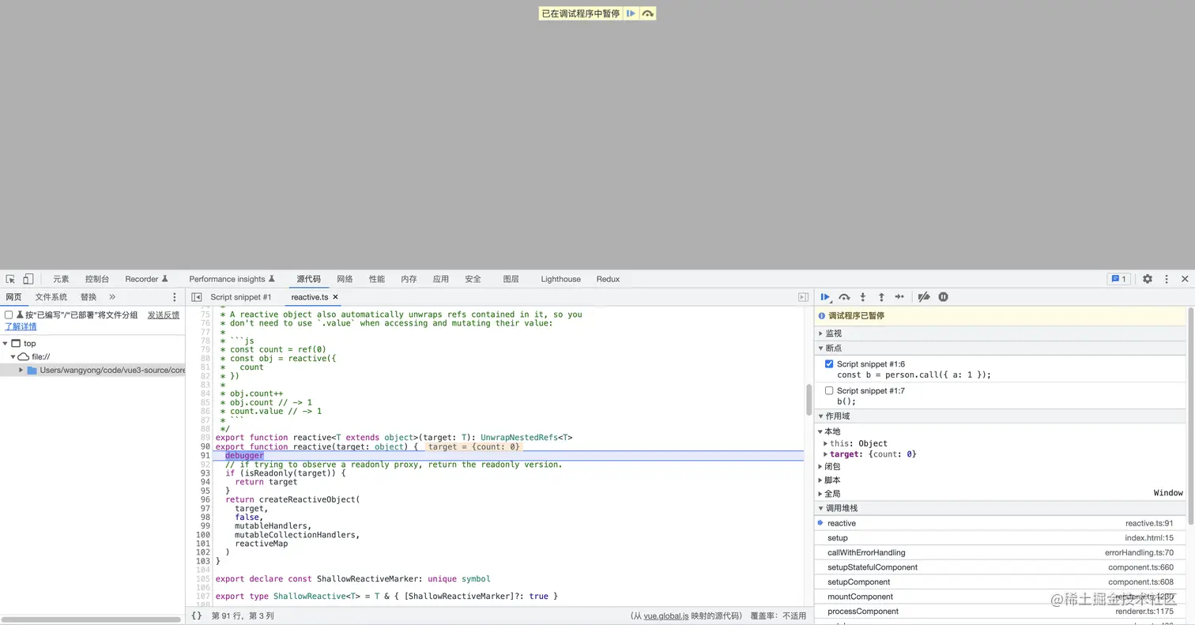
Task: Switch to the 元素 (Elements) panel
Action: point(61,279)
